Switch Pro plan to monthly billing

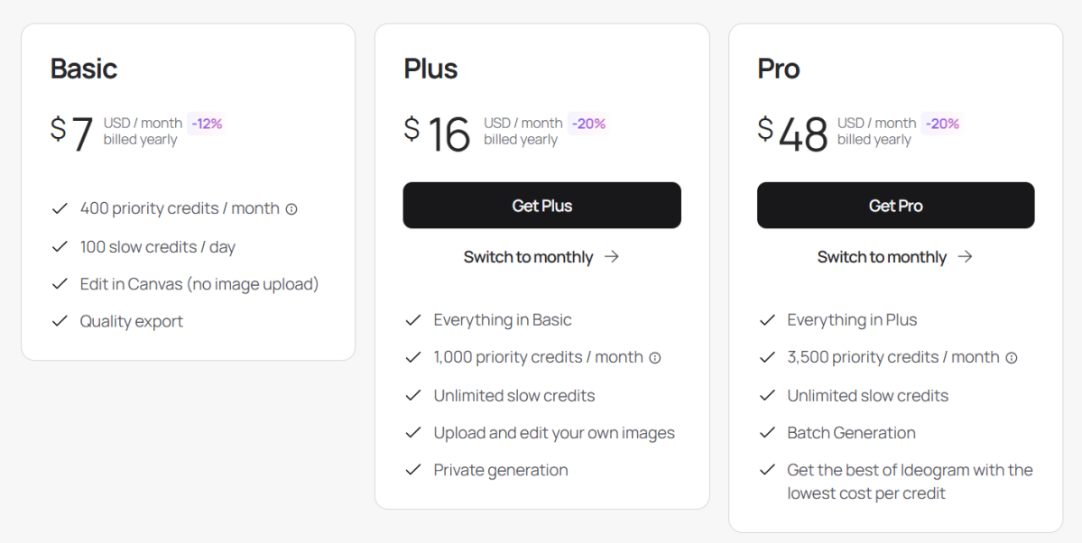pos(882,257)
